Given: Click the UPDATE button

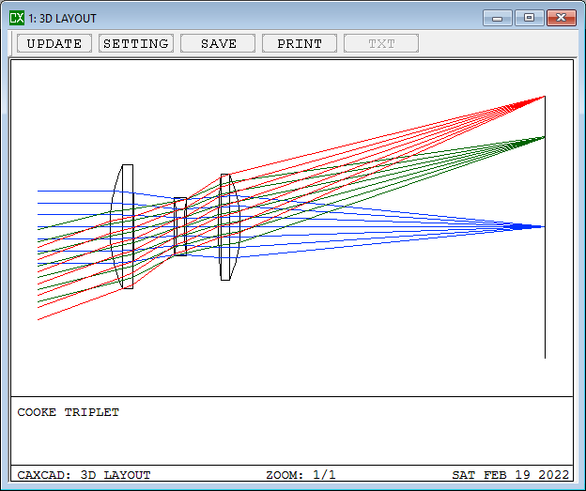Looking at the screenshot, I should 54,43.
